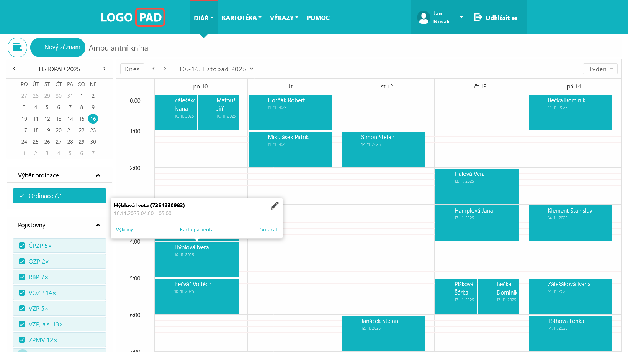Viewport: 628px width, 352px height.
Task: Disable the ZPMV 12× insurance checkbox
Action: tap(22, 340)
